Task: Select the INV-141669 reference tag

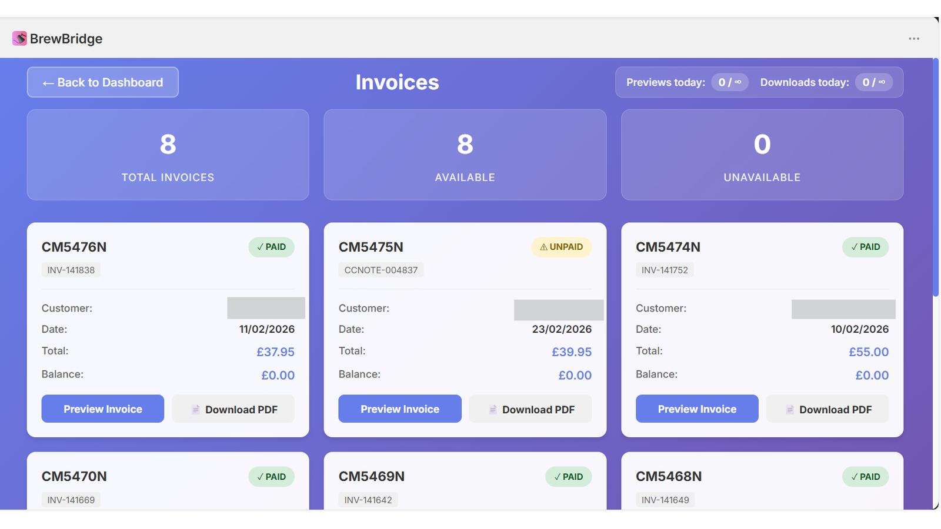Action: 71,500
